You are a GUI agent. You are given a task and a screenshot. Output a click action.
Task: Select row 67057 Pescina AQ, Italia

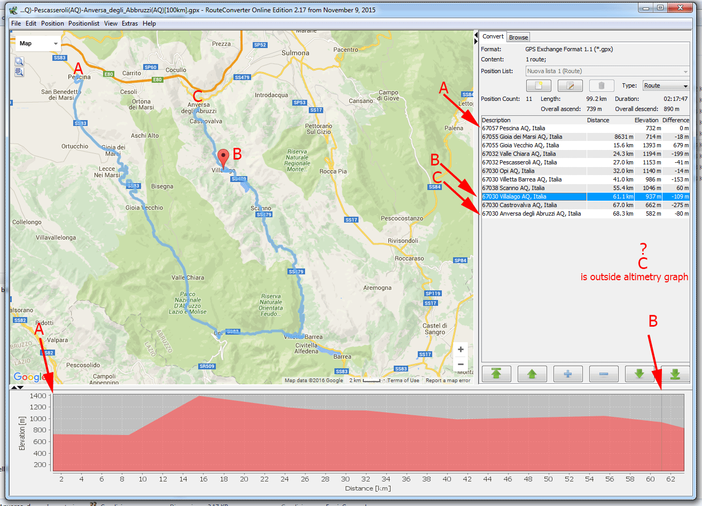coord(586,128)
